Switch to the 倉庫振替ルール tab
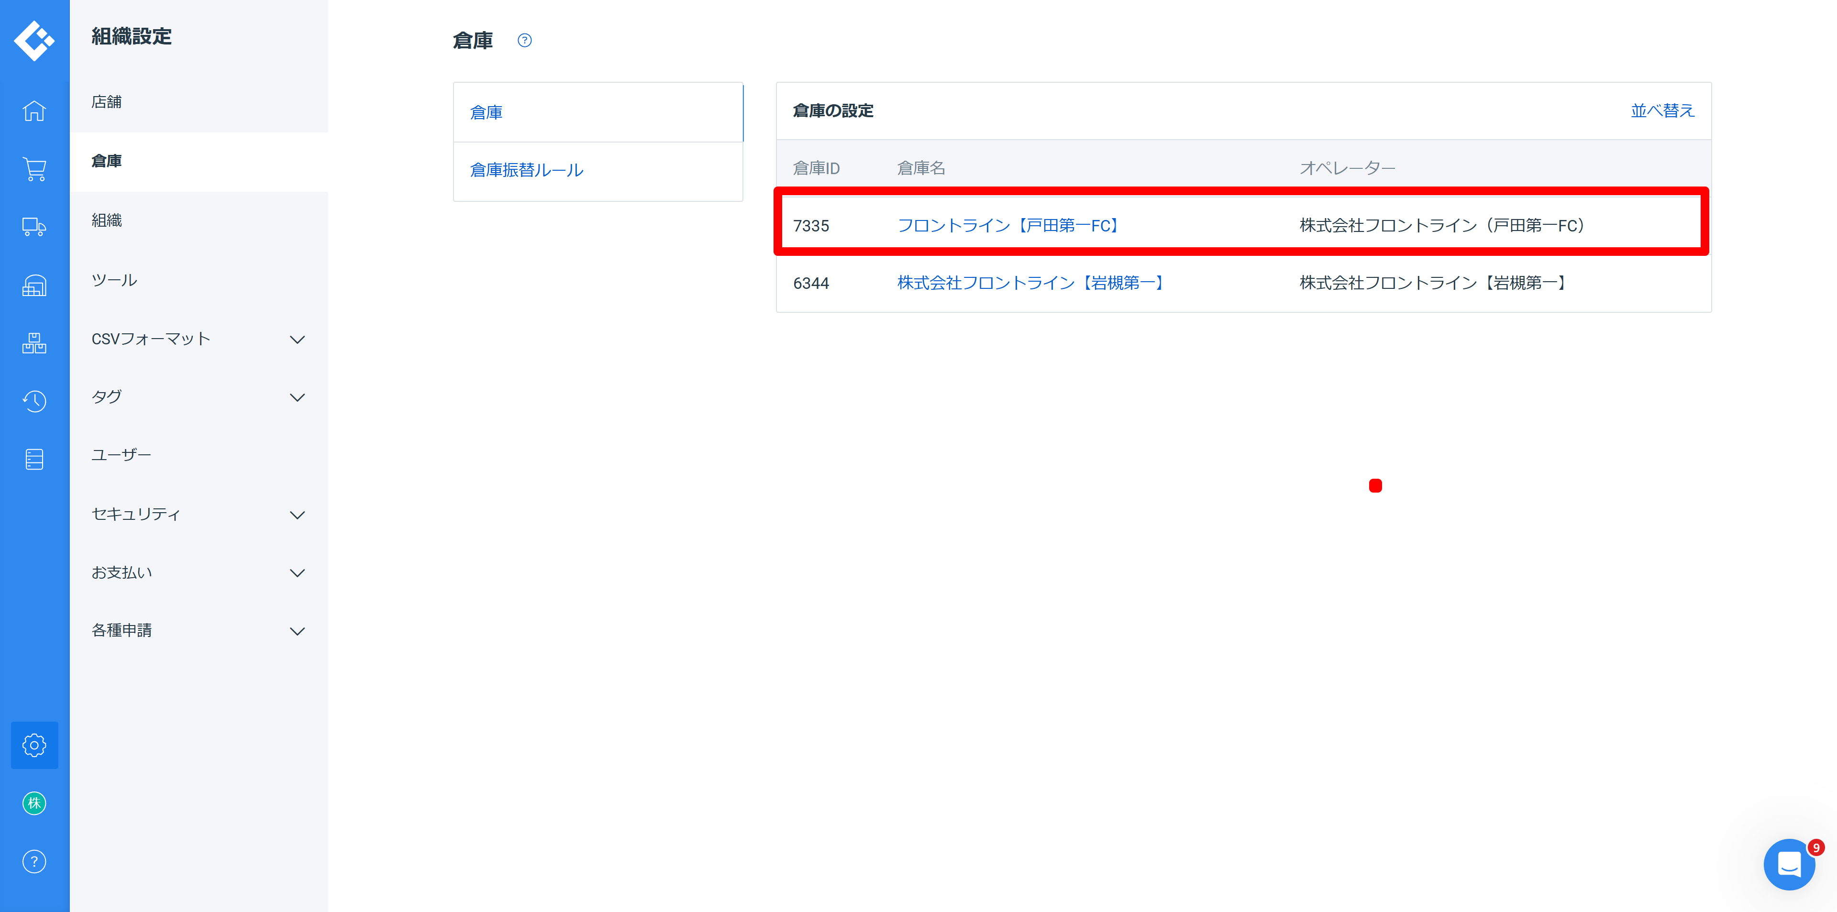 click(x=598, y=170)
